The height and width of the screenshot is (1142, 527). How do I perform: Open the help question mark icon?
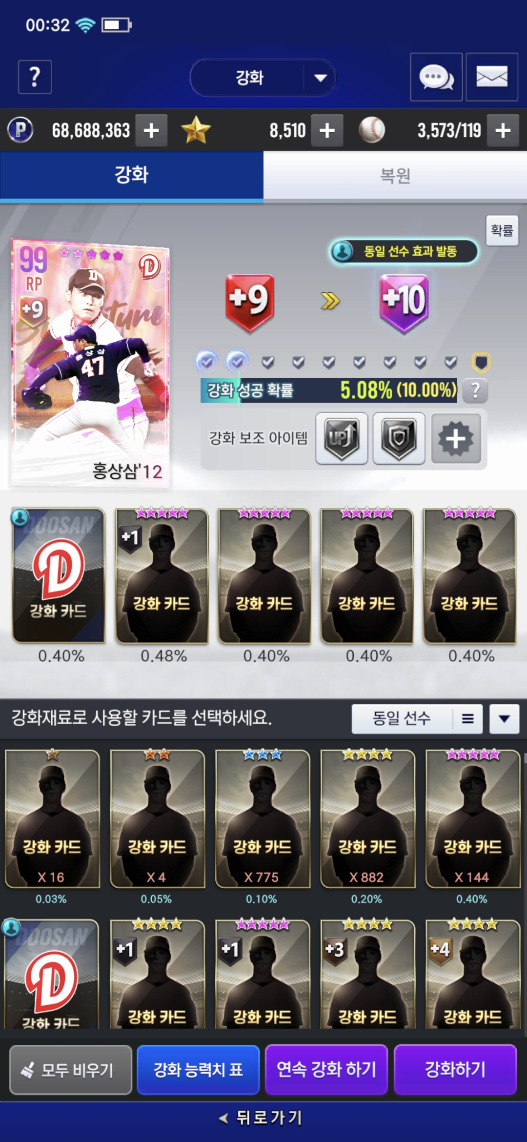pyautogui.click(x=35, y=77)
